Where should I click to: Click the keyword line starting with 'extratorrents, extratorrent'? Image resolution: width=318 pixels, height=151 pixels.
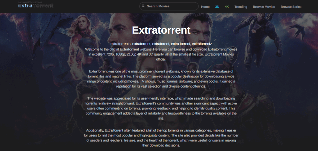(x=161, y=44)
